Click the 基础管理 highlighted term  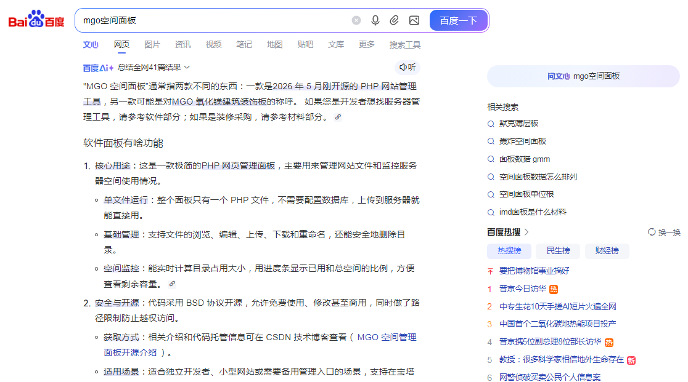pyautogui.click(x=121, y=234)
